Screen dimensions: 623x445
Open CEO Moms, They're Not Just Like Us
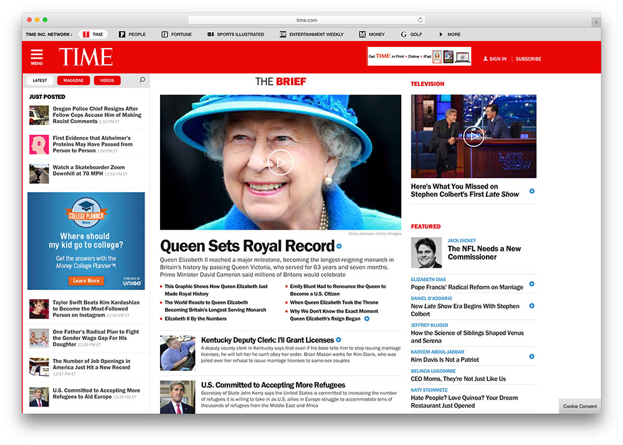[x=458, y=378]
